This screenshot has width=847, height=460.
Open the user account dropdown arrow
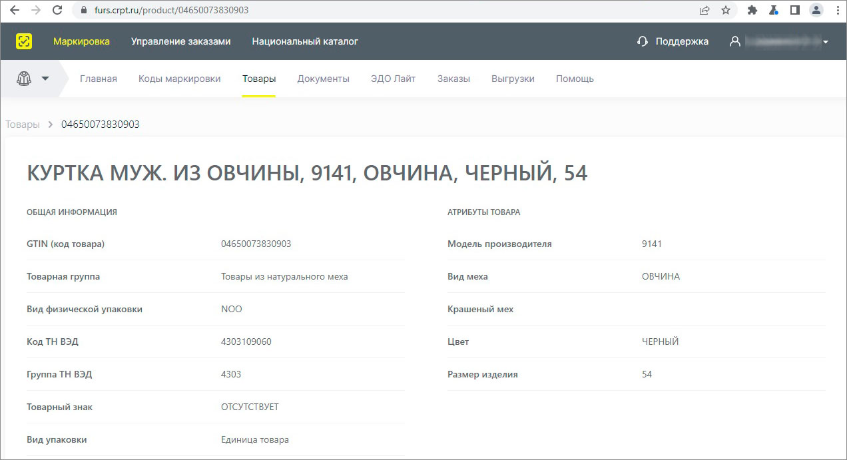coord(826,42)
